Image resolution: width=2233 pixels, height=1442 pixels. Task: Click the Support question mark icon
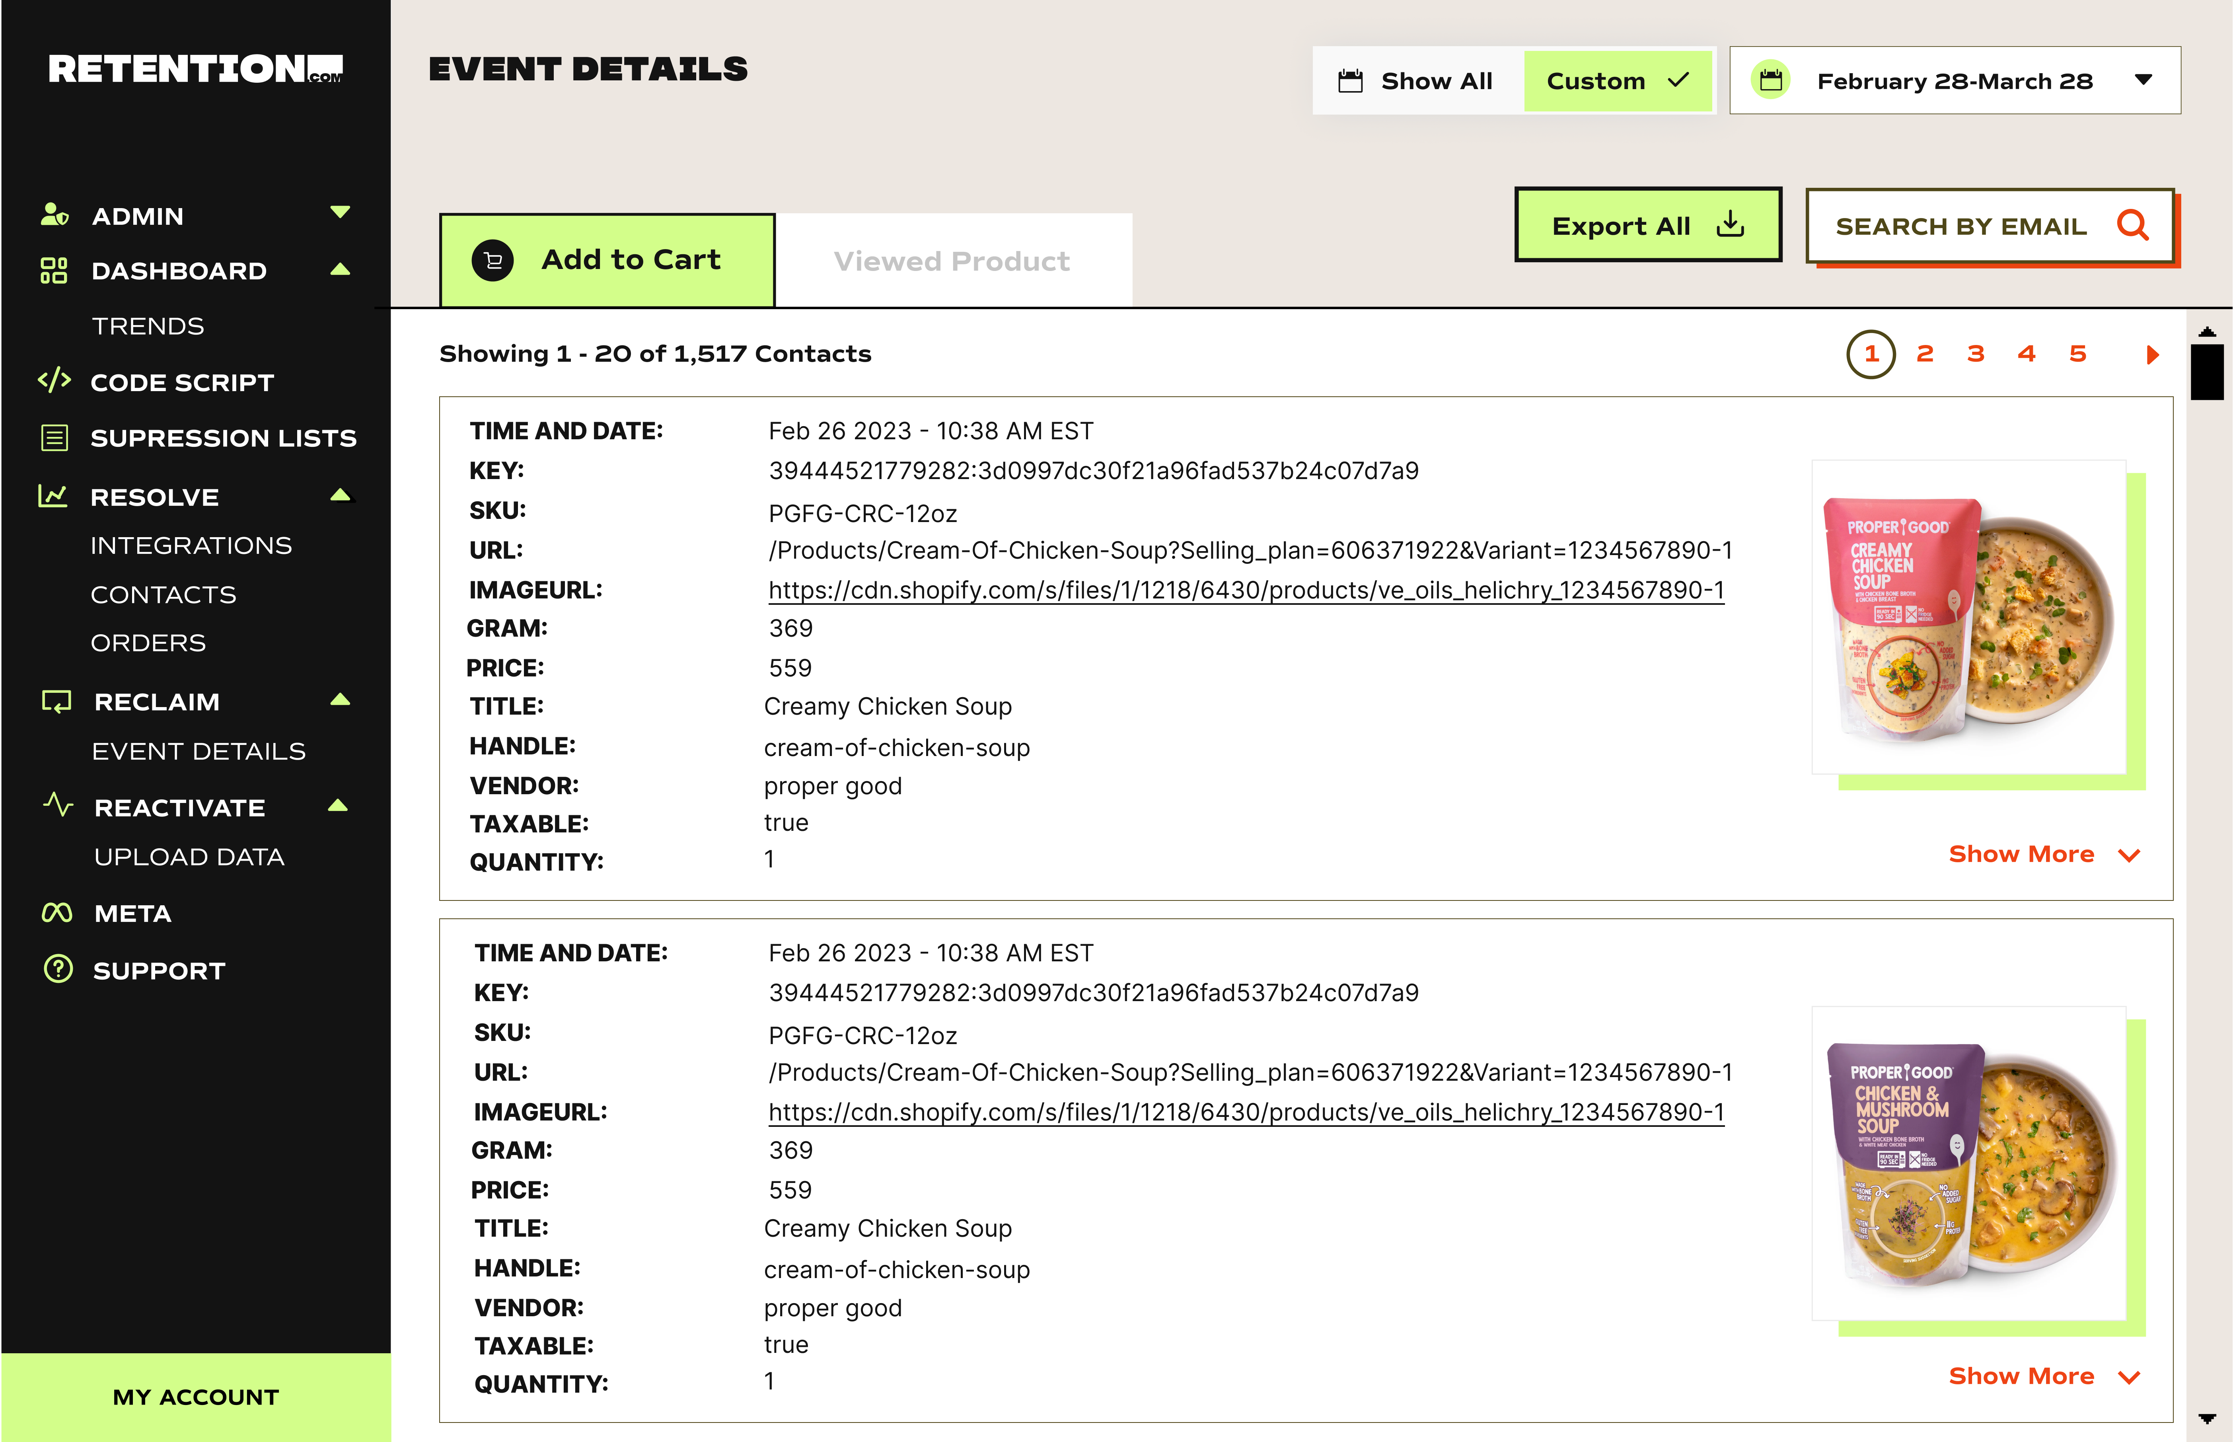(x=58, y=968)
